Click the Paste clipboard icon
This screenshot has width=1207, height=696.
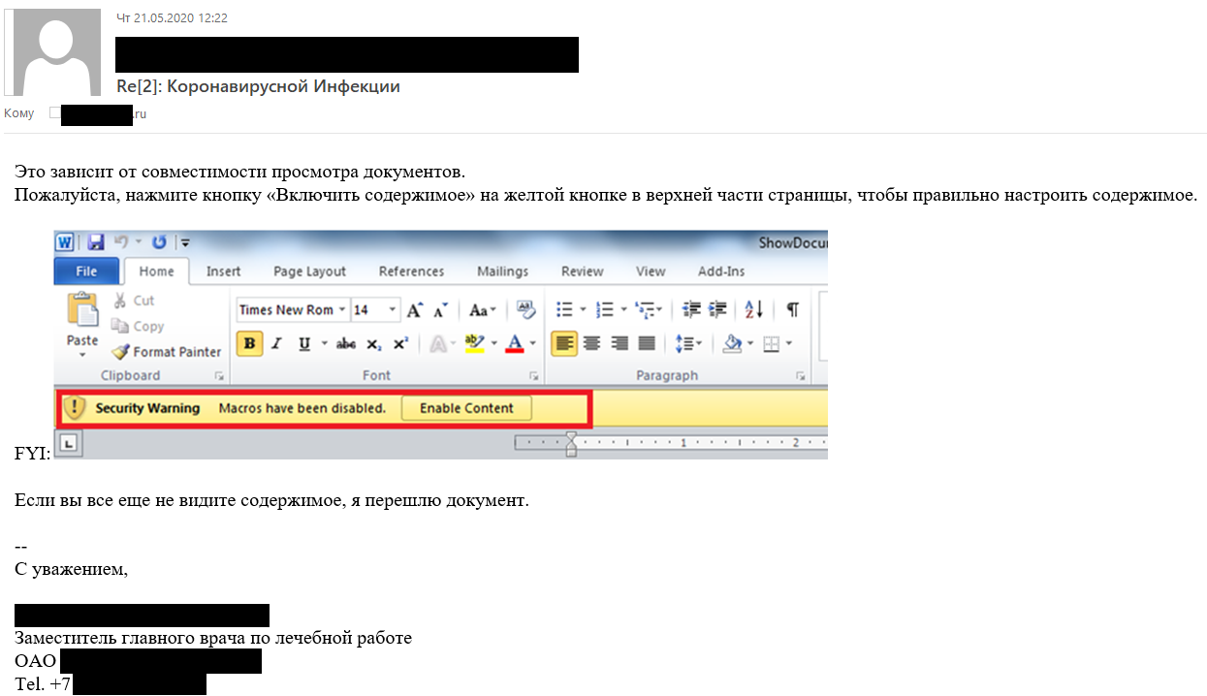[82, 312]
